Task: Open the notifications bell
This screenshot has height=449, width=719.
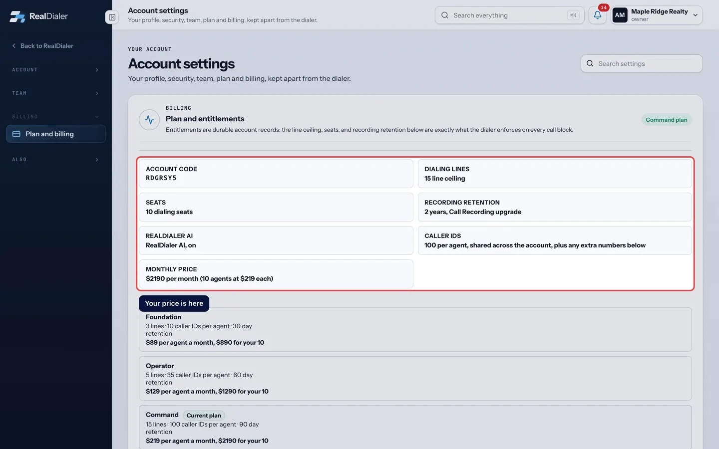Action: pos(597,15)
